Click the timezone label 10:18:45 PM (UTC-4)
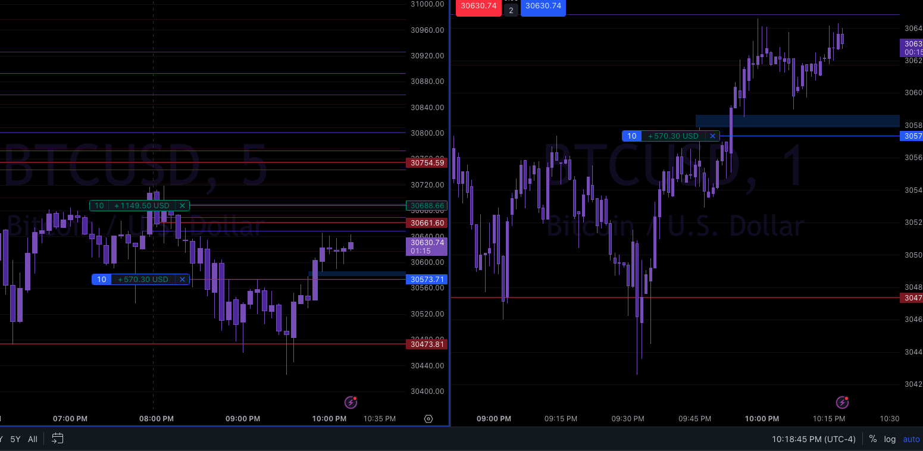 coord(814,439)
